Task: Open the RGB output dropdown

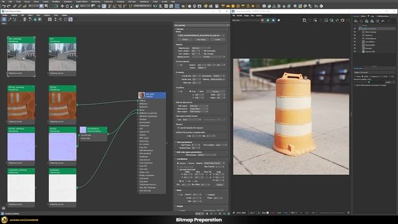Action: tap(199, 106)
